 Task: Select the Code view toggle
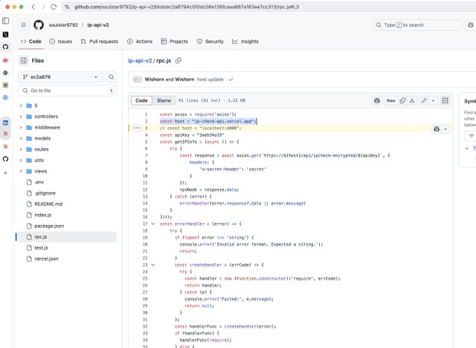pyautogui.click(x=141, y=101)
